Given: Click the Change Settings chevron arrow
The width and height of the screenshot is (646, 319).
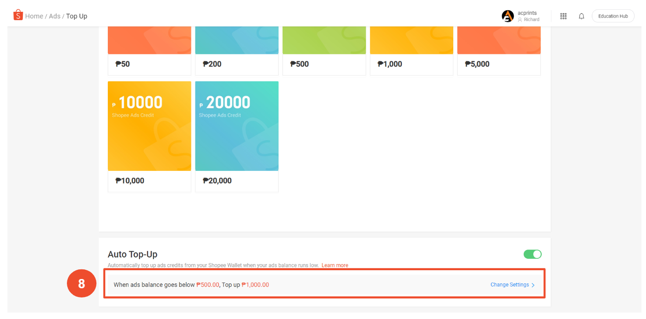Looking at the screenshot, I should [x=533, y=285].
